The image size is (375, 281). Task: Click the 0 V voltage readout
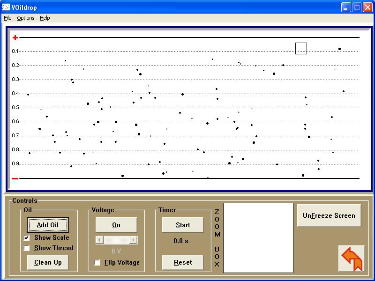116,251
